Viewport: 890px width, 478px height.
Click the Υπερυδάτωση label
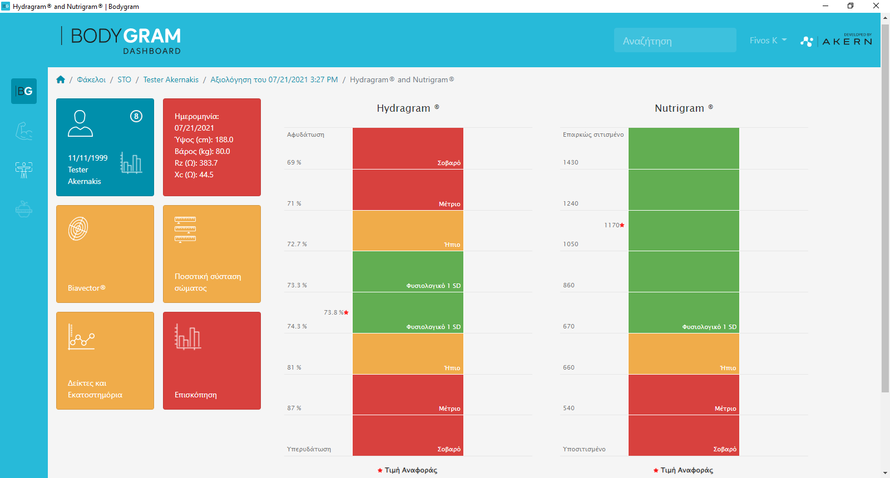click(309, 449)
